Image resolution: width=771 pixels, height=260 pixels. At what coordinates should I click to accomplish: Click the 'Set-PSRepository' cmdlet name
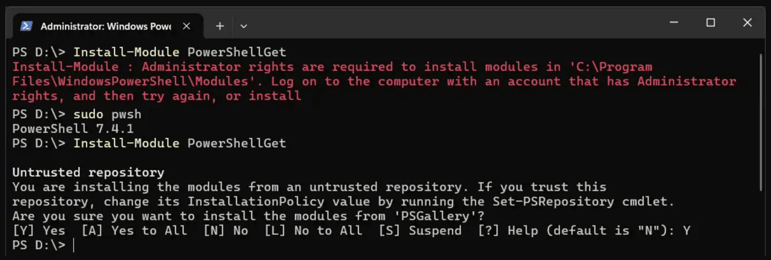click(x=553, y=202)
